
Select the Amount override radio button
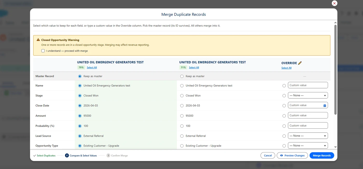(x=284, y=116)
